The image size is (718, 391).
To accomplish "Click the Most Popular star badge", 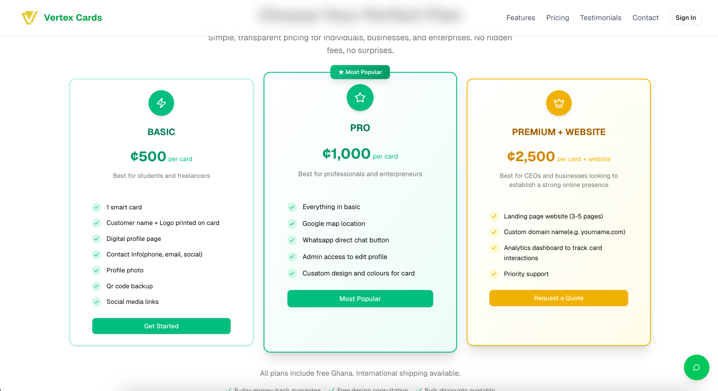I will (x=360, y=72).
